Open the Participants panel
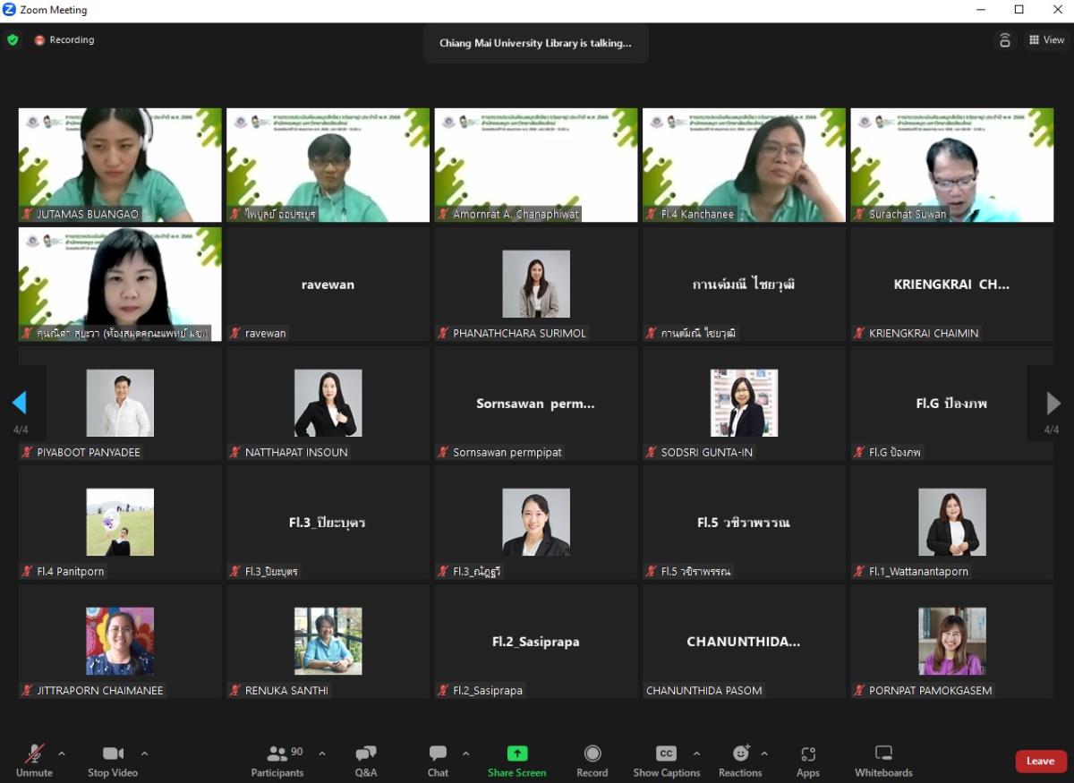The width and height of the screenshot is (1074, 783). click(x=277, y=761)
